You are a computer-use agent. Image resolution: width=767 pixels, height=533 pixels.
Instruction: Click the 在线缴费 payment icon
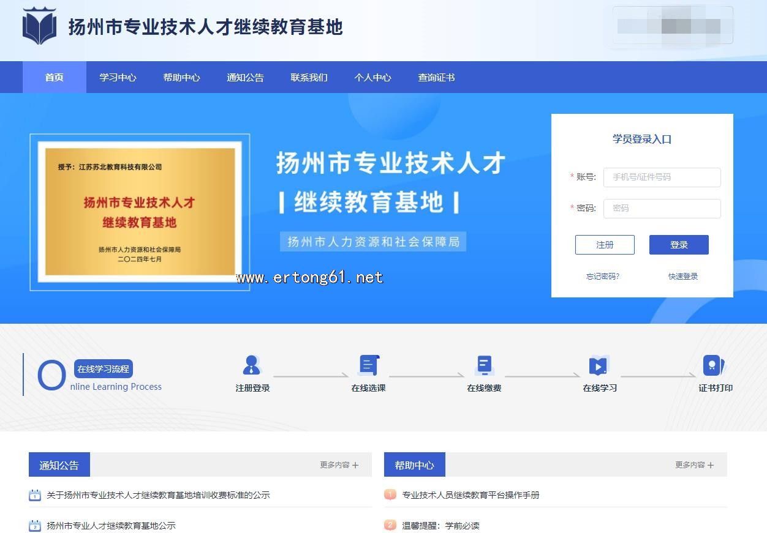484,365
